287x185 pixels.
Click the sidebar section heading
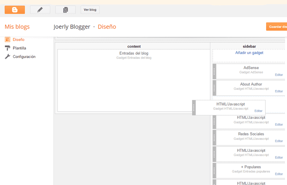[249, 46]
